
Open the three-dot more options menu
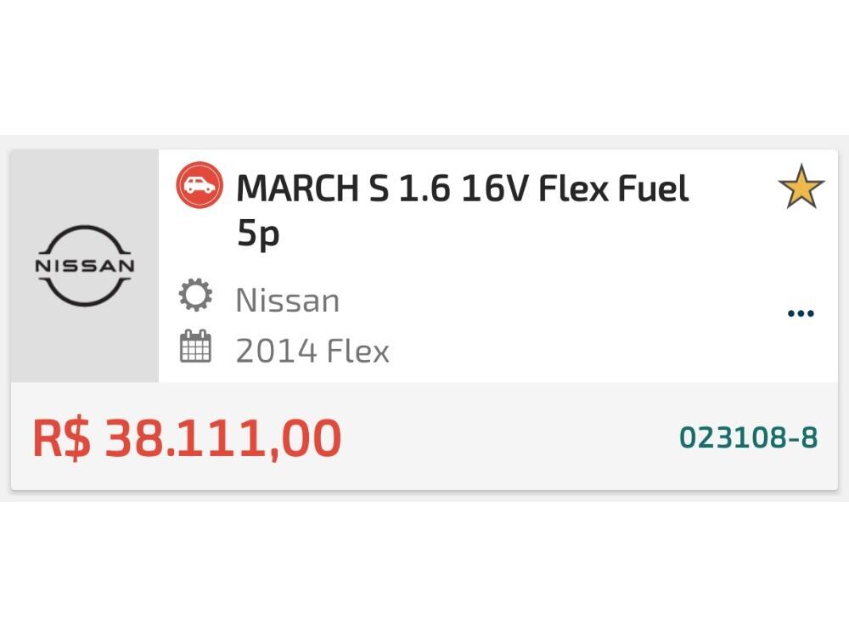(x=801, y=313)
